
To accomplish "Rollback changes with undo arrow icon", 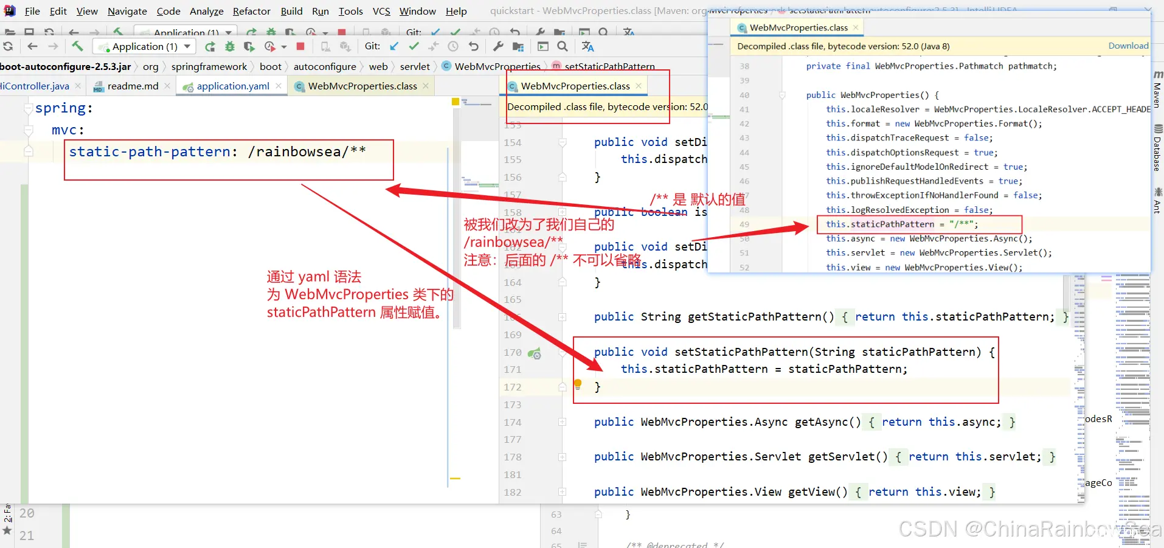I will coord(473,46).
